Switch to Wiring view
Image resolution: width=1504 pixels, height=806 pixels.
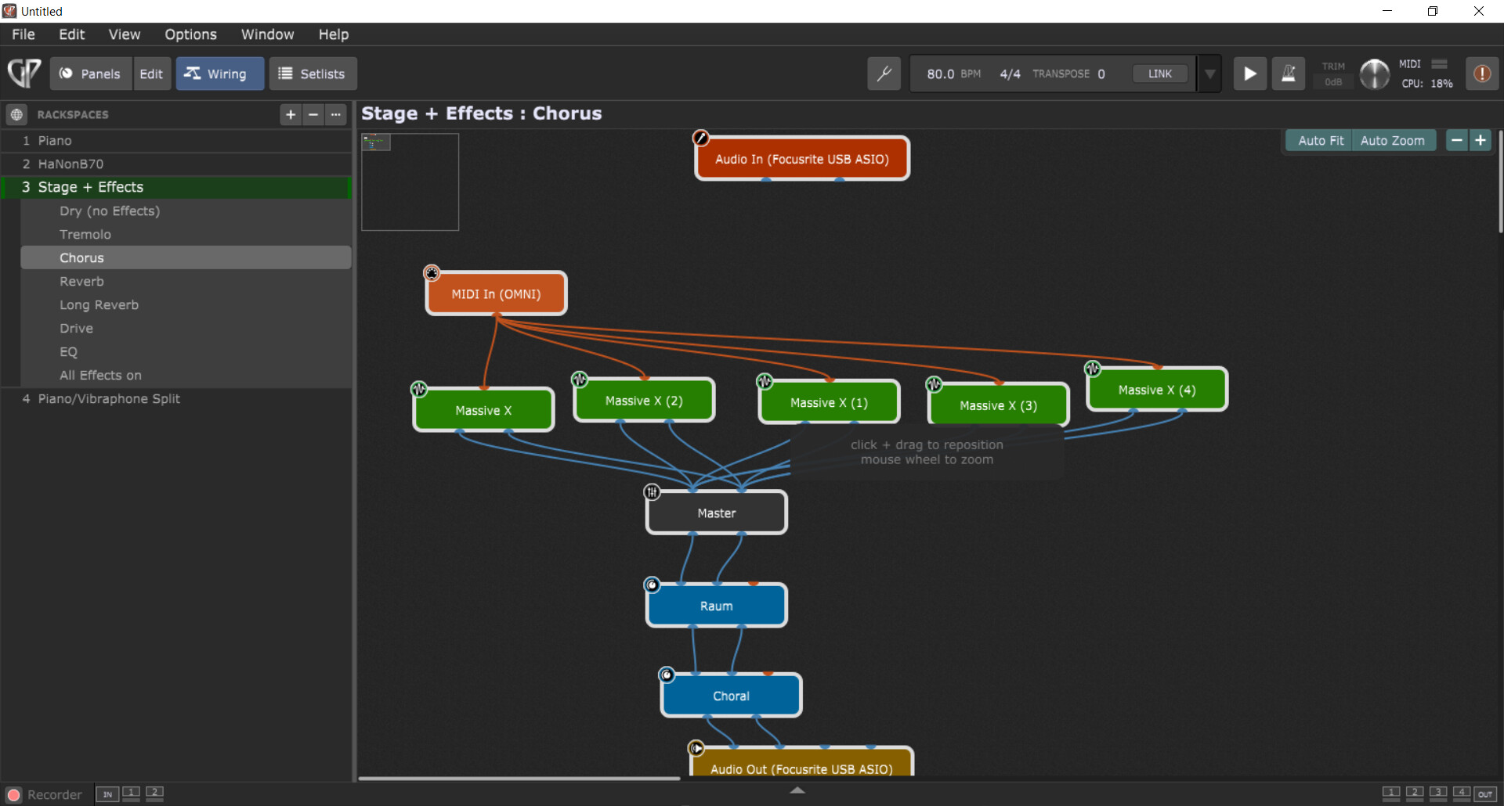click(x=219, y=74)
